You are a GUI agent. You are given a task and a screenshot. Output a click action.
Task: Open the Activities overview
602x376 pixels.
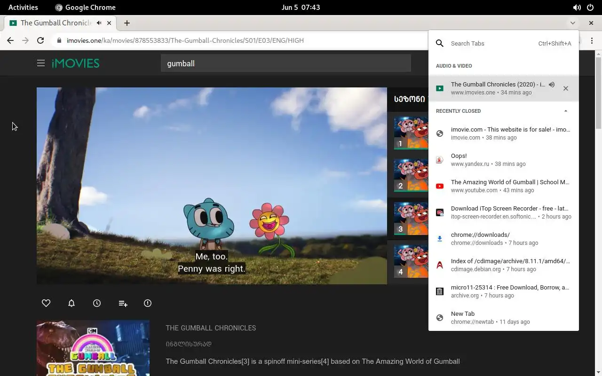(x=23, y=7)
